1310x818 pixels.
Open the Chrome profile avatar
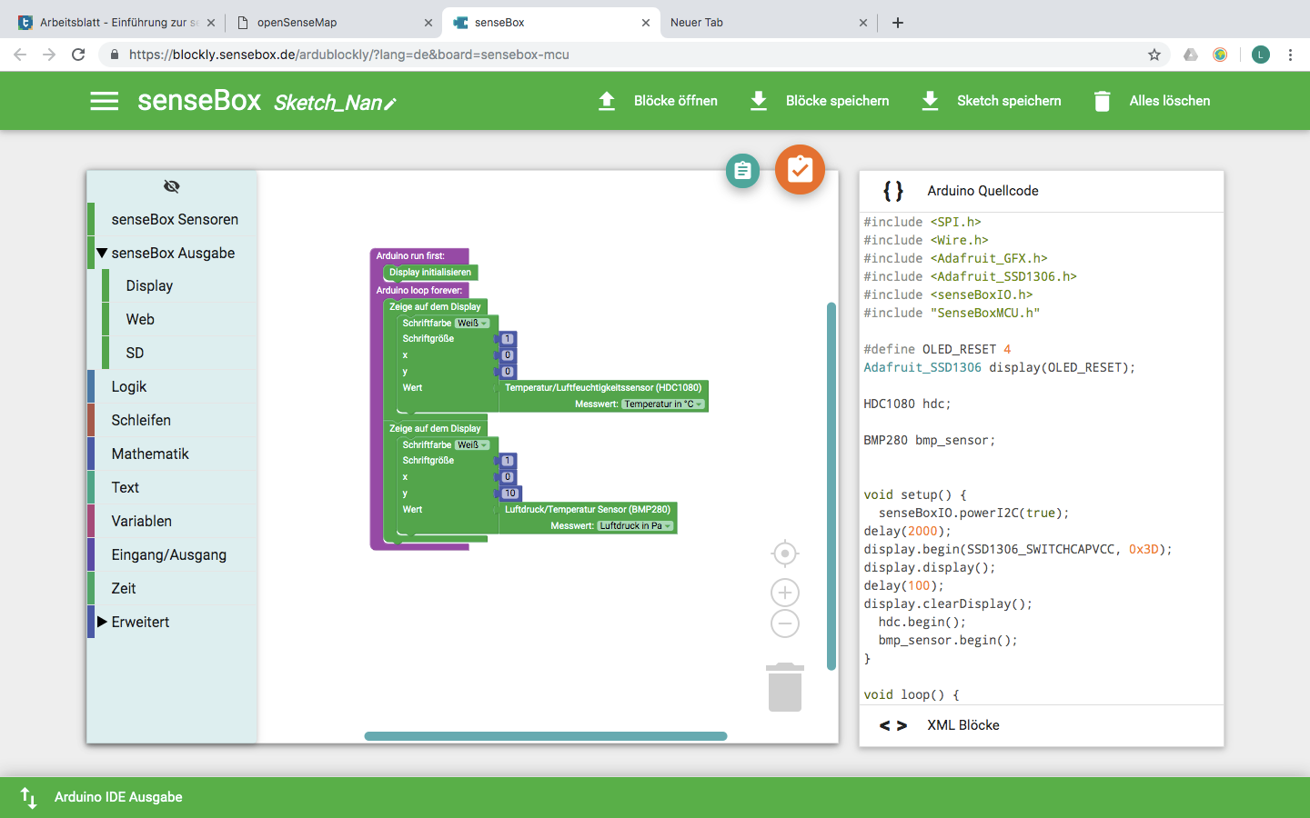[1260, 55]
